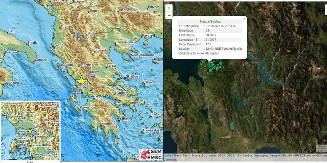Image resolution: width=327 pixels, height=163 pixels.
Task: Click the Skopje city label
Action: (94, 11)
